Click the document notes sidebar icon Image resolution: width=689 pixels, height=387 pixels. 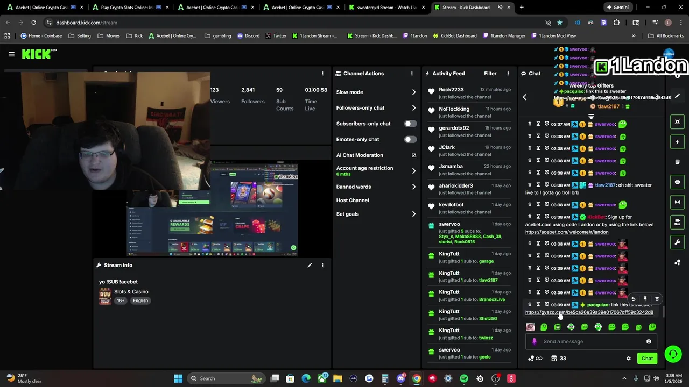677,162
